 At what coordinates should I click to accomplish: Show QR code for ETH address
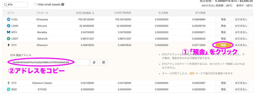point(104,62)
